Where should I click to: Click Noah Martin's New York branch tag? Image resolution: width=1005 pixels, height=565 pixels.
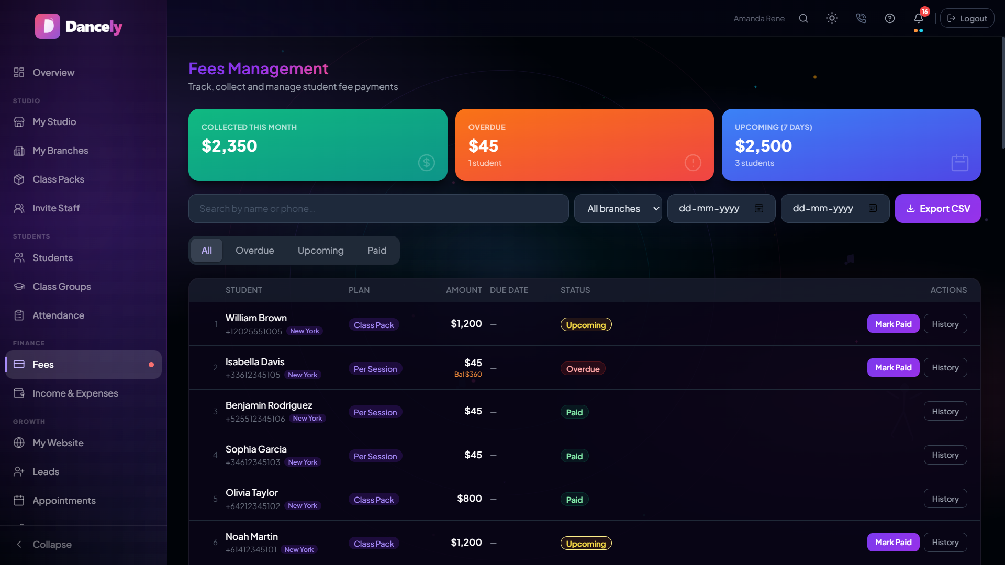tap(299, 549)
